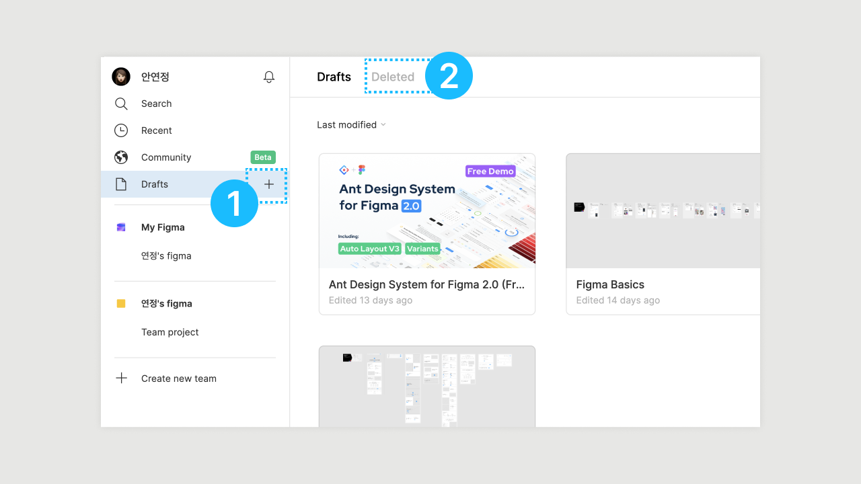Viewport: 861px width, 484px height.
Task: Click the Ant Design System for Figma 2.0 title
Action: 427,284
